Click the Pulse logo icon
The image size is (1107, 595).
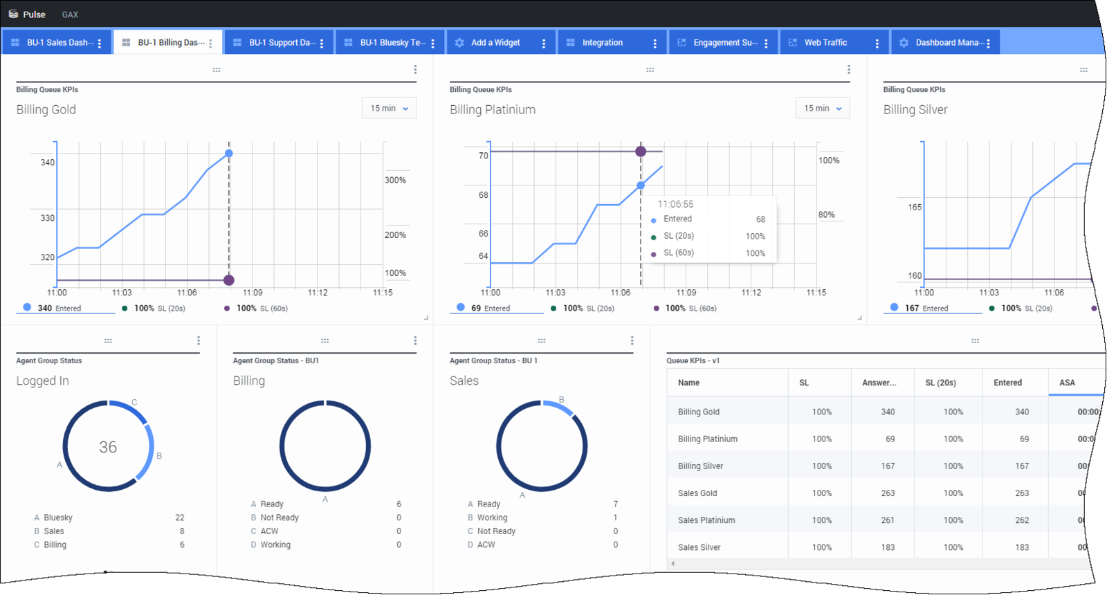pos(13,14)
